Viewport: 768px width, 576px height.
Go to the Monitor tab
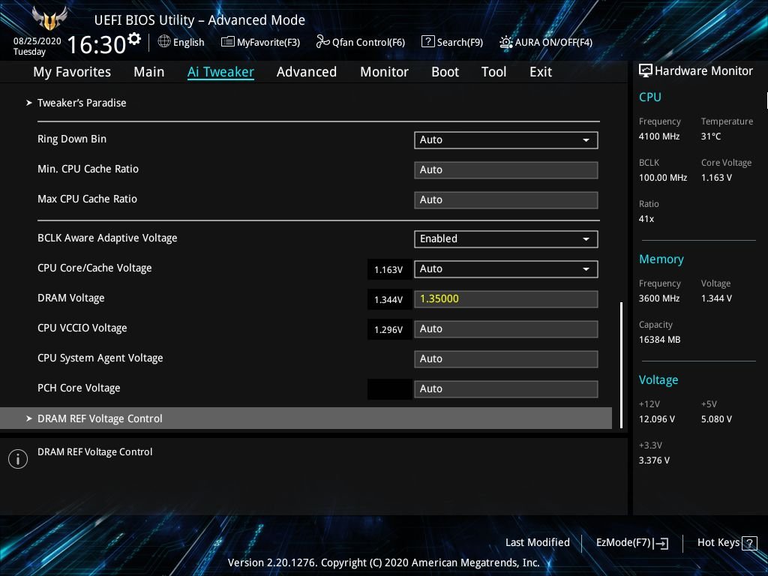(x=385, y=72)
